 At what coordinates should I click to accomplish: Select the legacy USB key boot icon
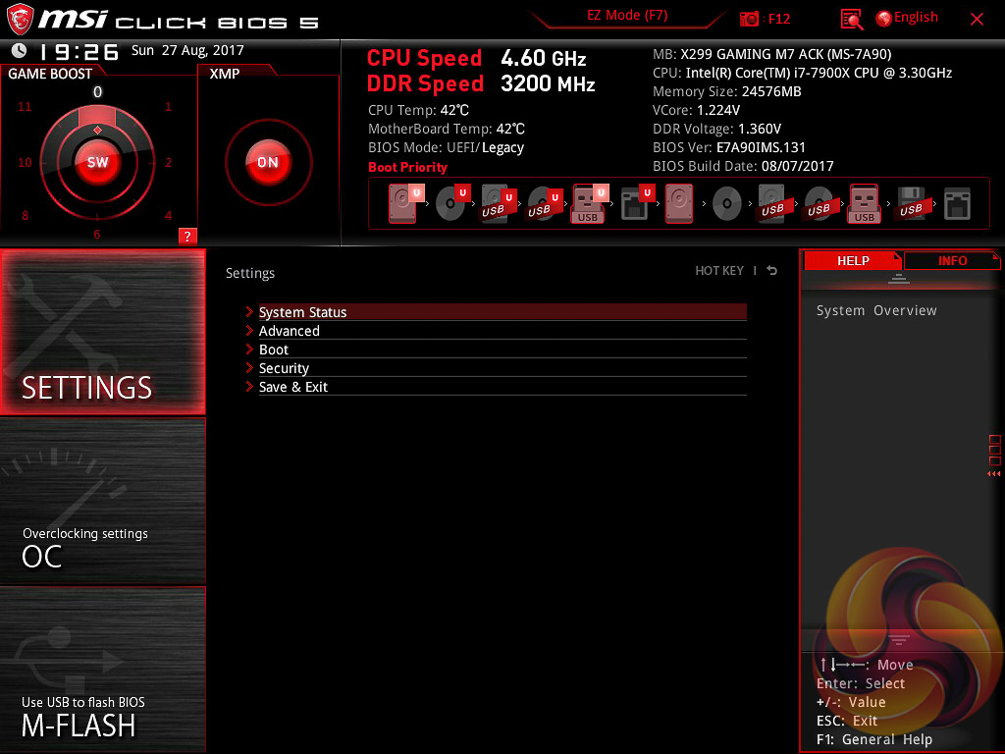[865, 203]
